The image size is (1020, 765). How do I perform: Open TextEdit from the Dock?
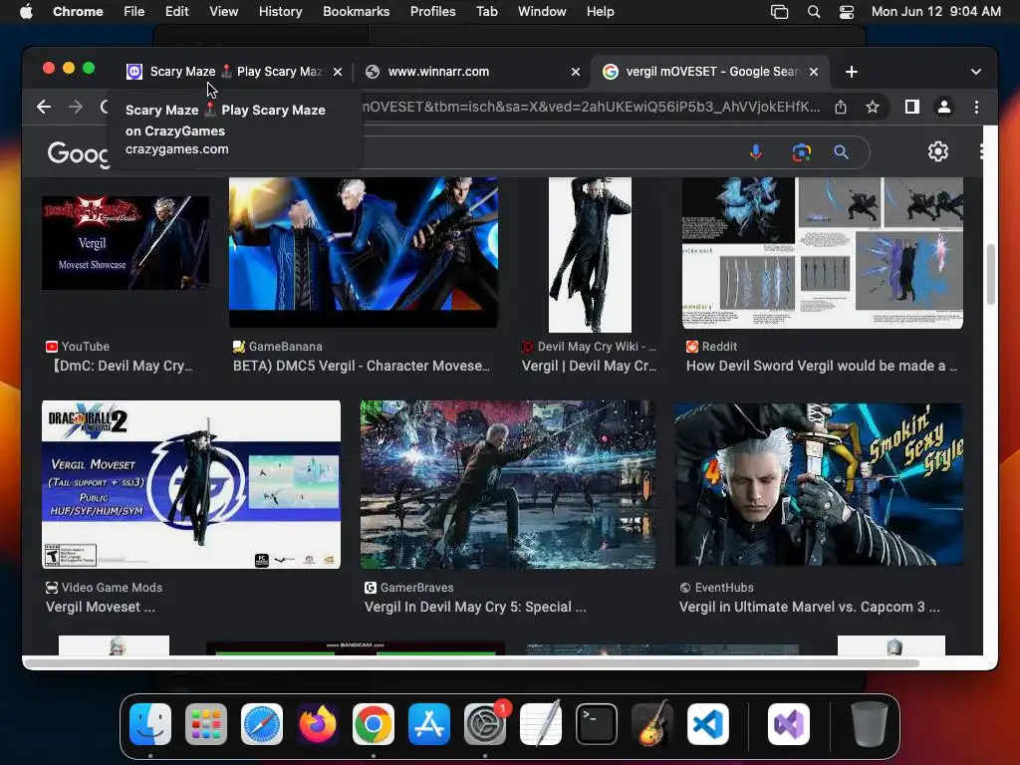pyautogui.click(x=541, y=724)
